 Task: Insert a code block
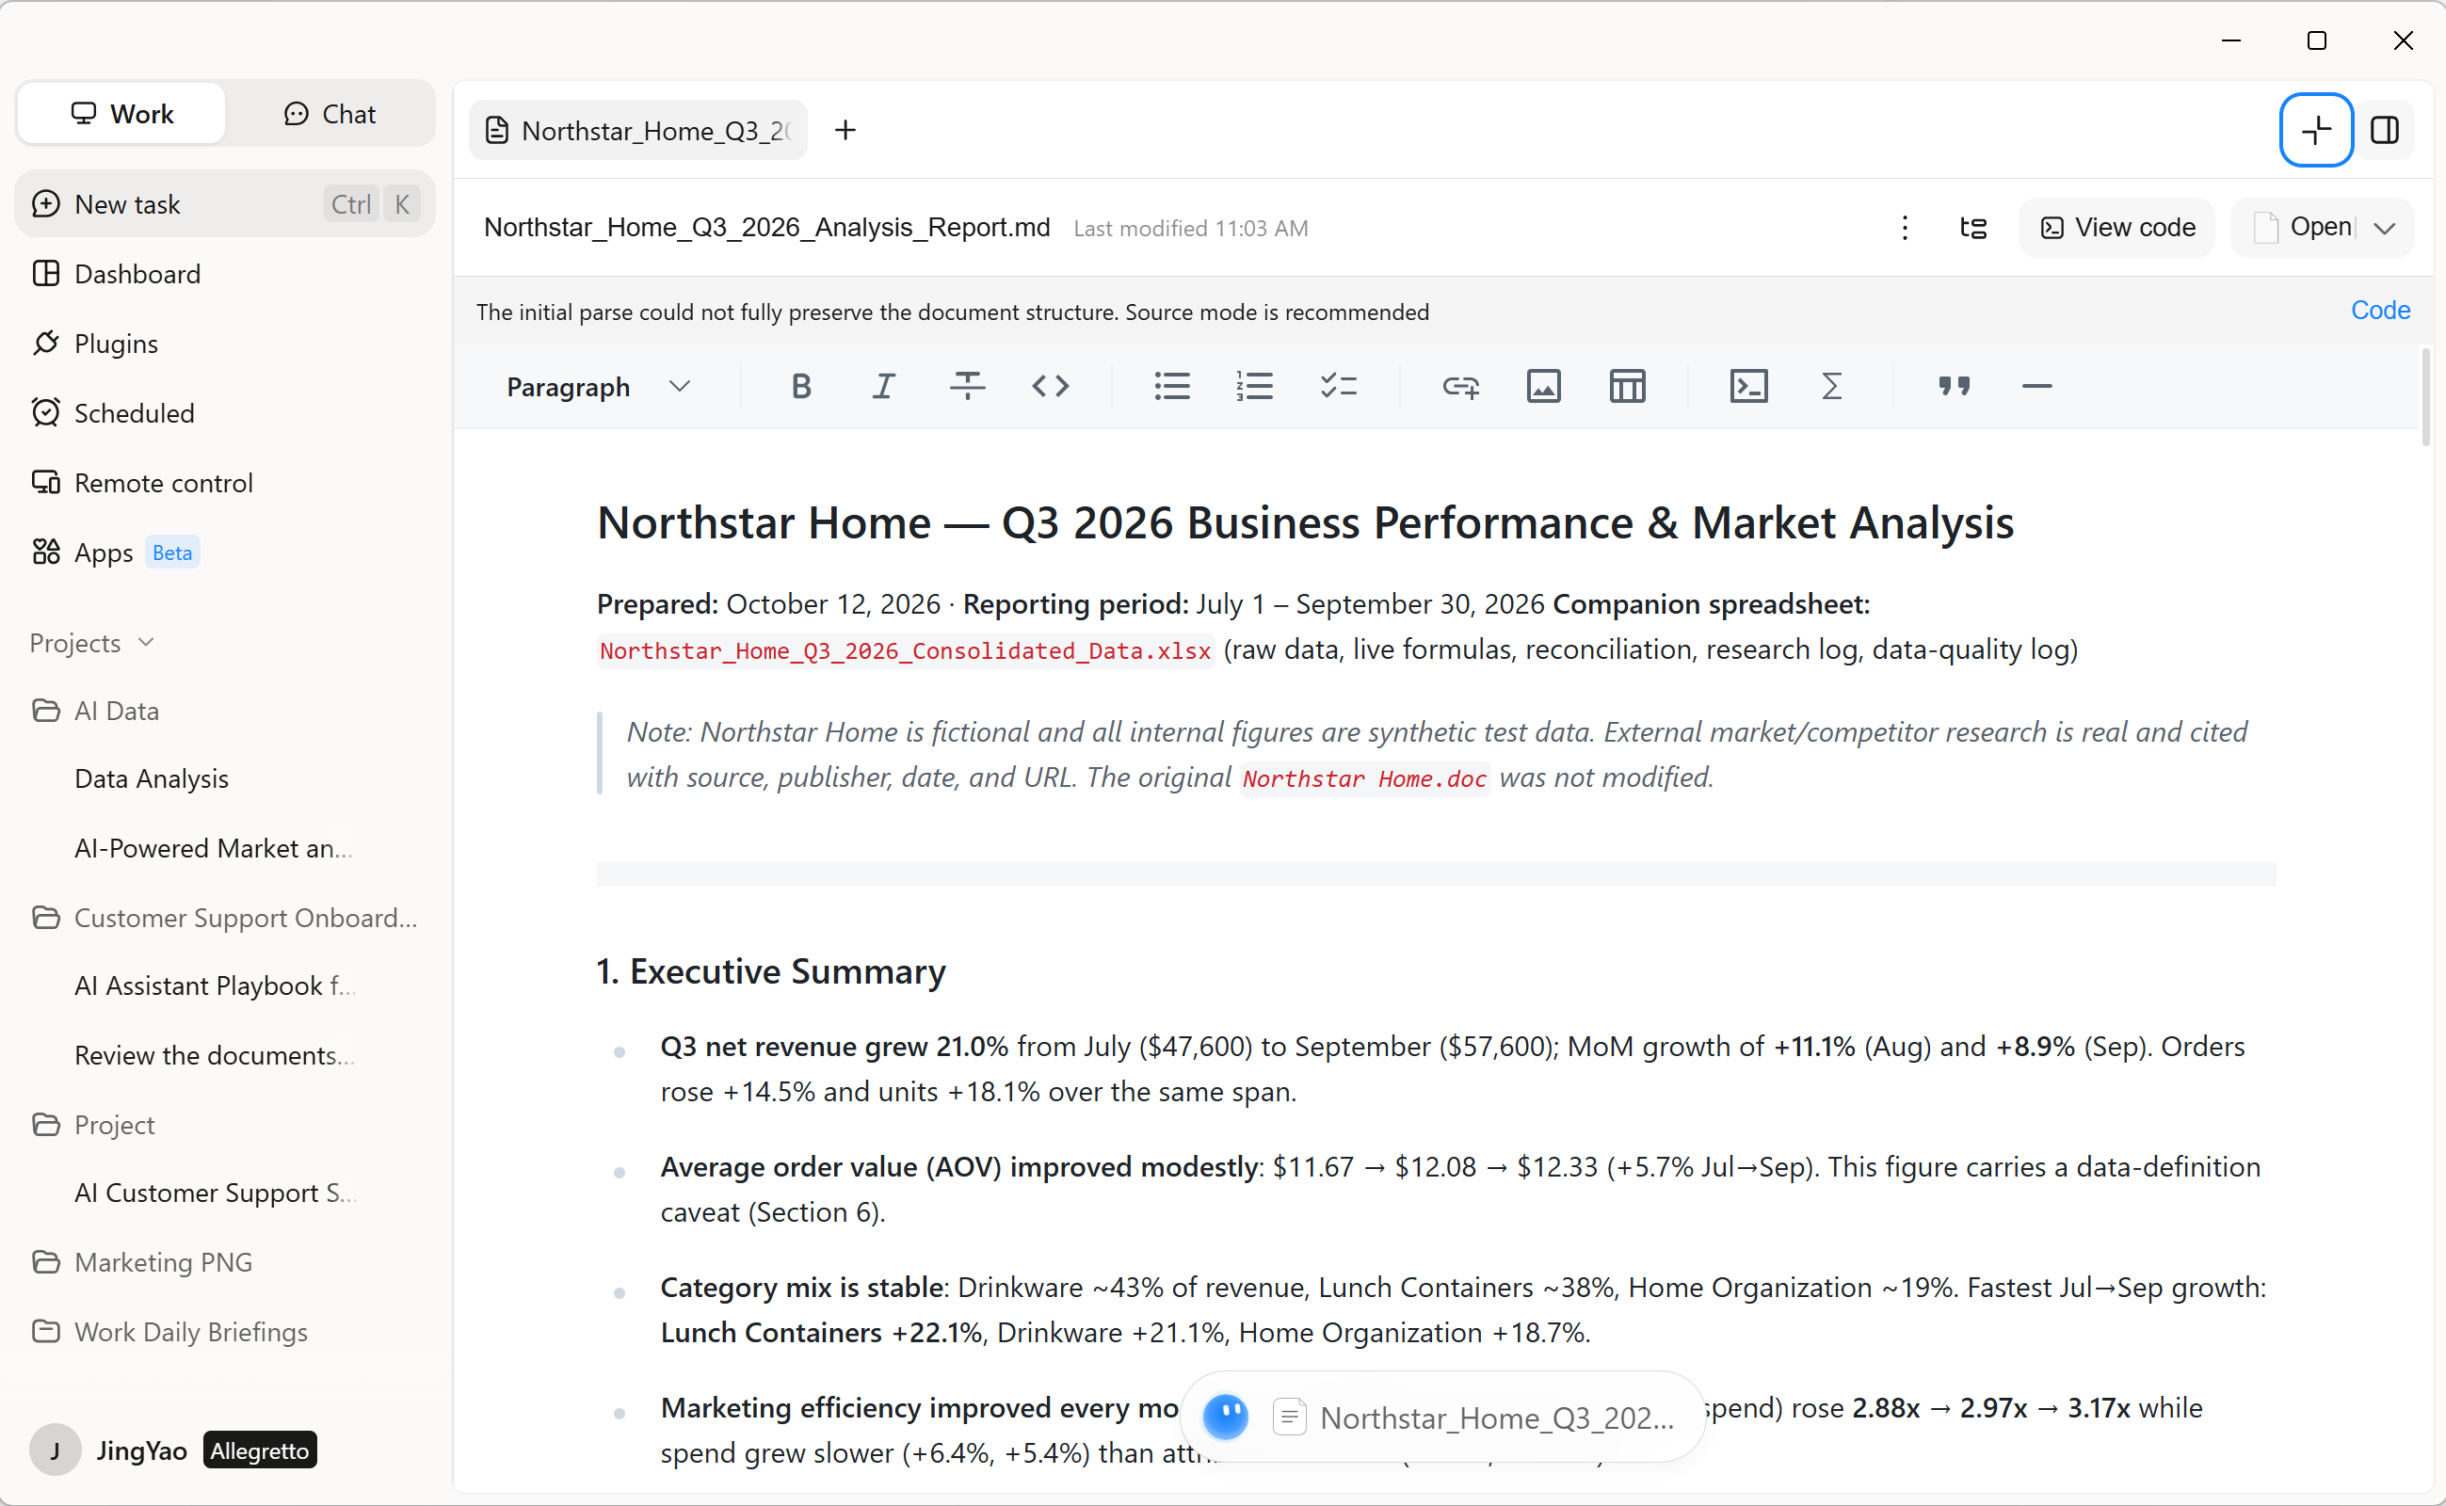coord(1748,387)
